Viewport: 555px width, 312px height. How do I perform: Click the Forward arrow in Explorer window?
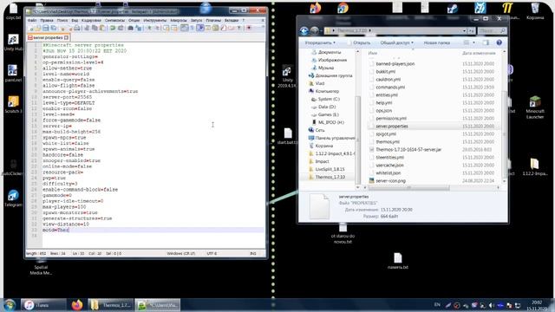314,31
